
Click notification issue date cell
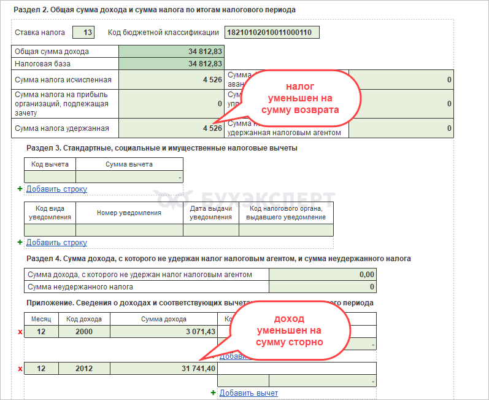pyautogui.click(x=211, y=230)
